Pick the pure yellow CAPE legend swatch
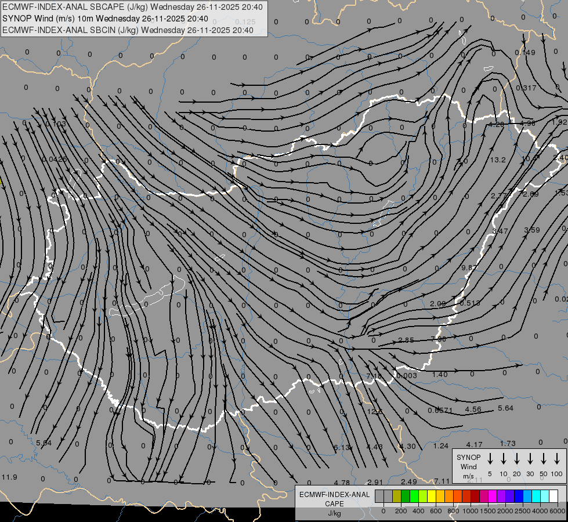The width and height of the screenshot is (568, 522). [432, 496]
